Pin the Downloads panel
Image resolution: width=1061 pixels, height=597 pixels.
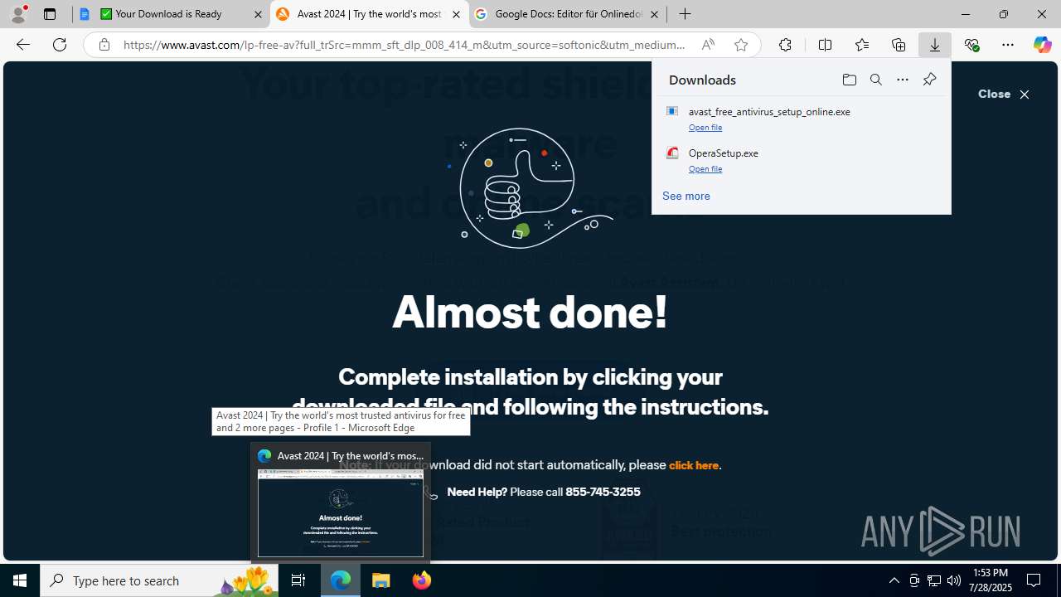coord(929,80)
